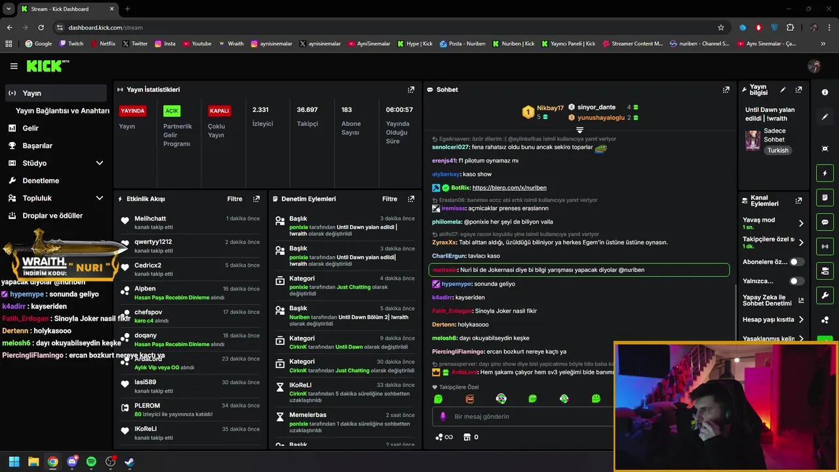The width and height of the screenshot is (839, 472).
Task: Open Yavaş mod settings chevron
Action: (801, 224)
